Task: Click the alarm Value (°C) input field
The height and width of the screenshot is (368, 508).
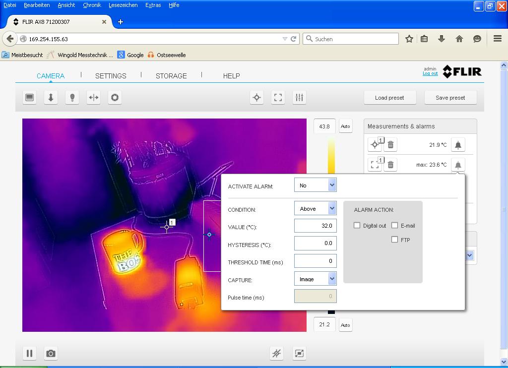Action: click(x=316, y=226)
